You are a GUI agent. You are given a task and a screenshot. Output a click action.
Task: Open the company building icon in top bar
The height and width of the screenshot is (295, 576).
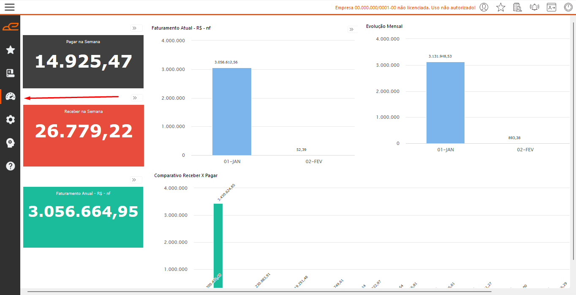click(517, 7)
